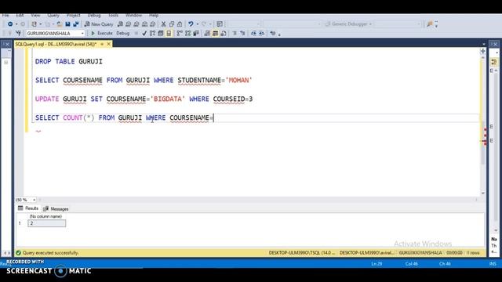Click the Specify Template Parameters icon

[x=273, y=33]
